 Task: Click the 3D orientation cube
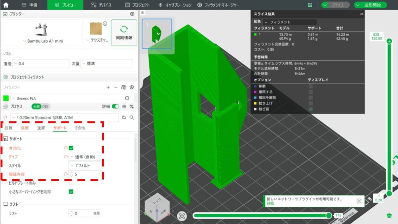(x=157, y=207)
